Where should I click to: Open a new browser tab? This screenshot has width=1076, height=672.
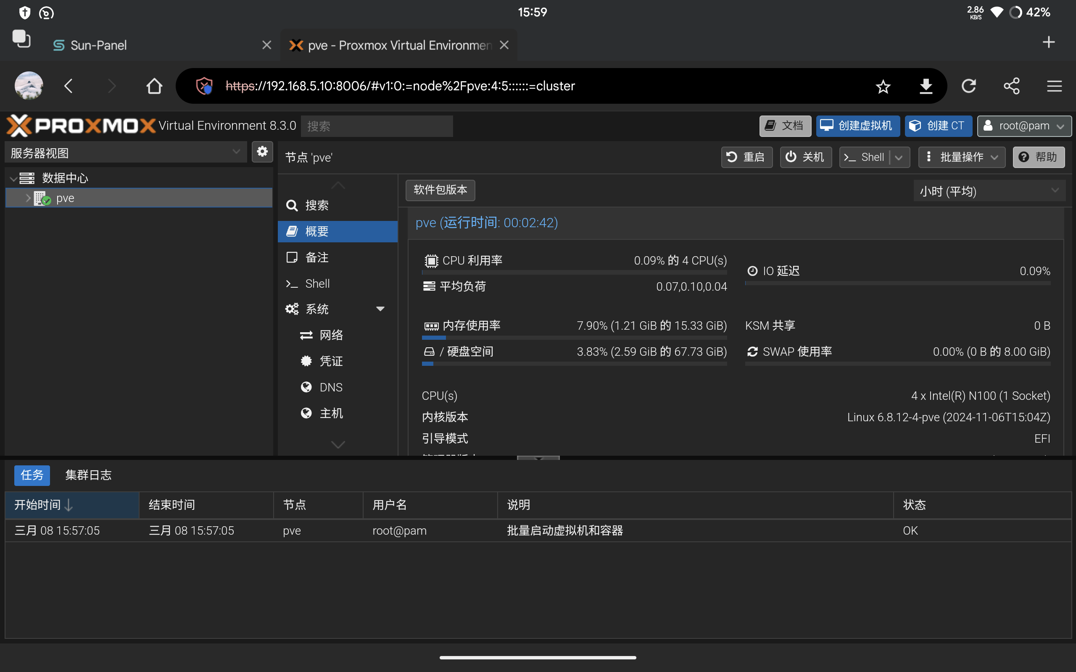coord(1048,42)
